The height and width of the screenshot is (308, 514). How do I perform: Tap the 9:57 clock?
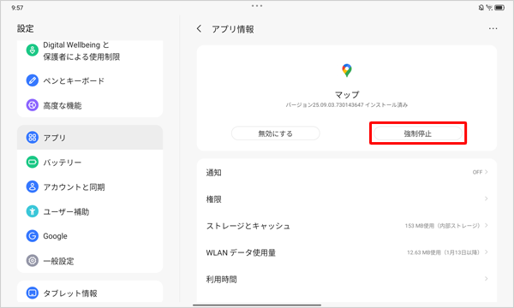tap(17, 8)
